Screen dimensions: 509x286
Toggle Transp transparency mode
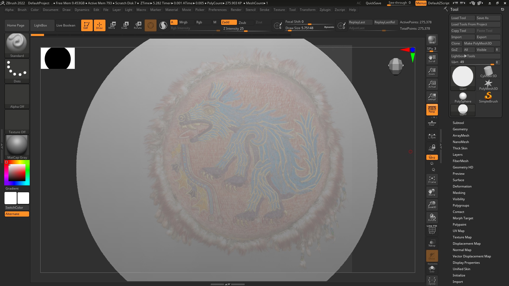pyautogui.click(x=432, y=243)
